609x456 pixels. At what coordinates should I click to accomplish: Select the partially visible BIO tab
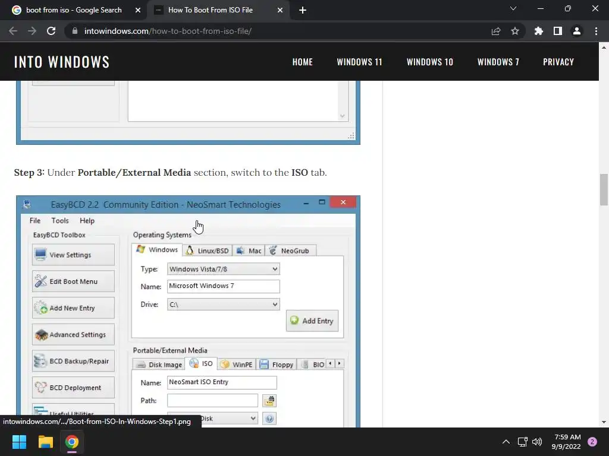pos(312,365)
